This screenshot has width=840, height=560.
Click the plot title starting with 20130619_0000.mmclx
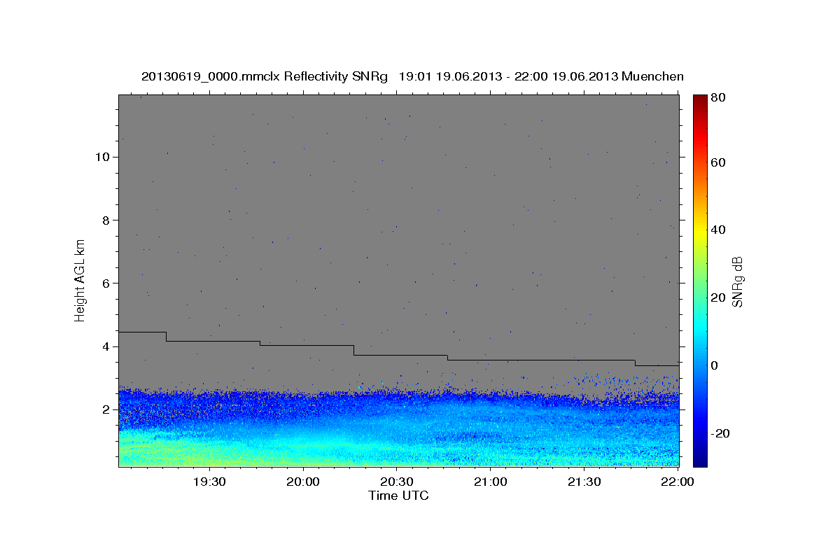click(x=412, y=76)
